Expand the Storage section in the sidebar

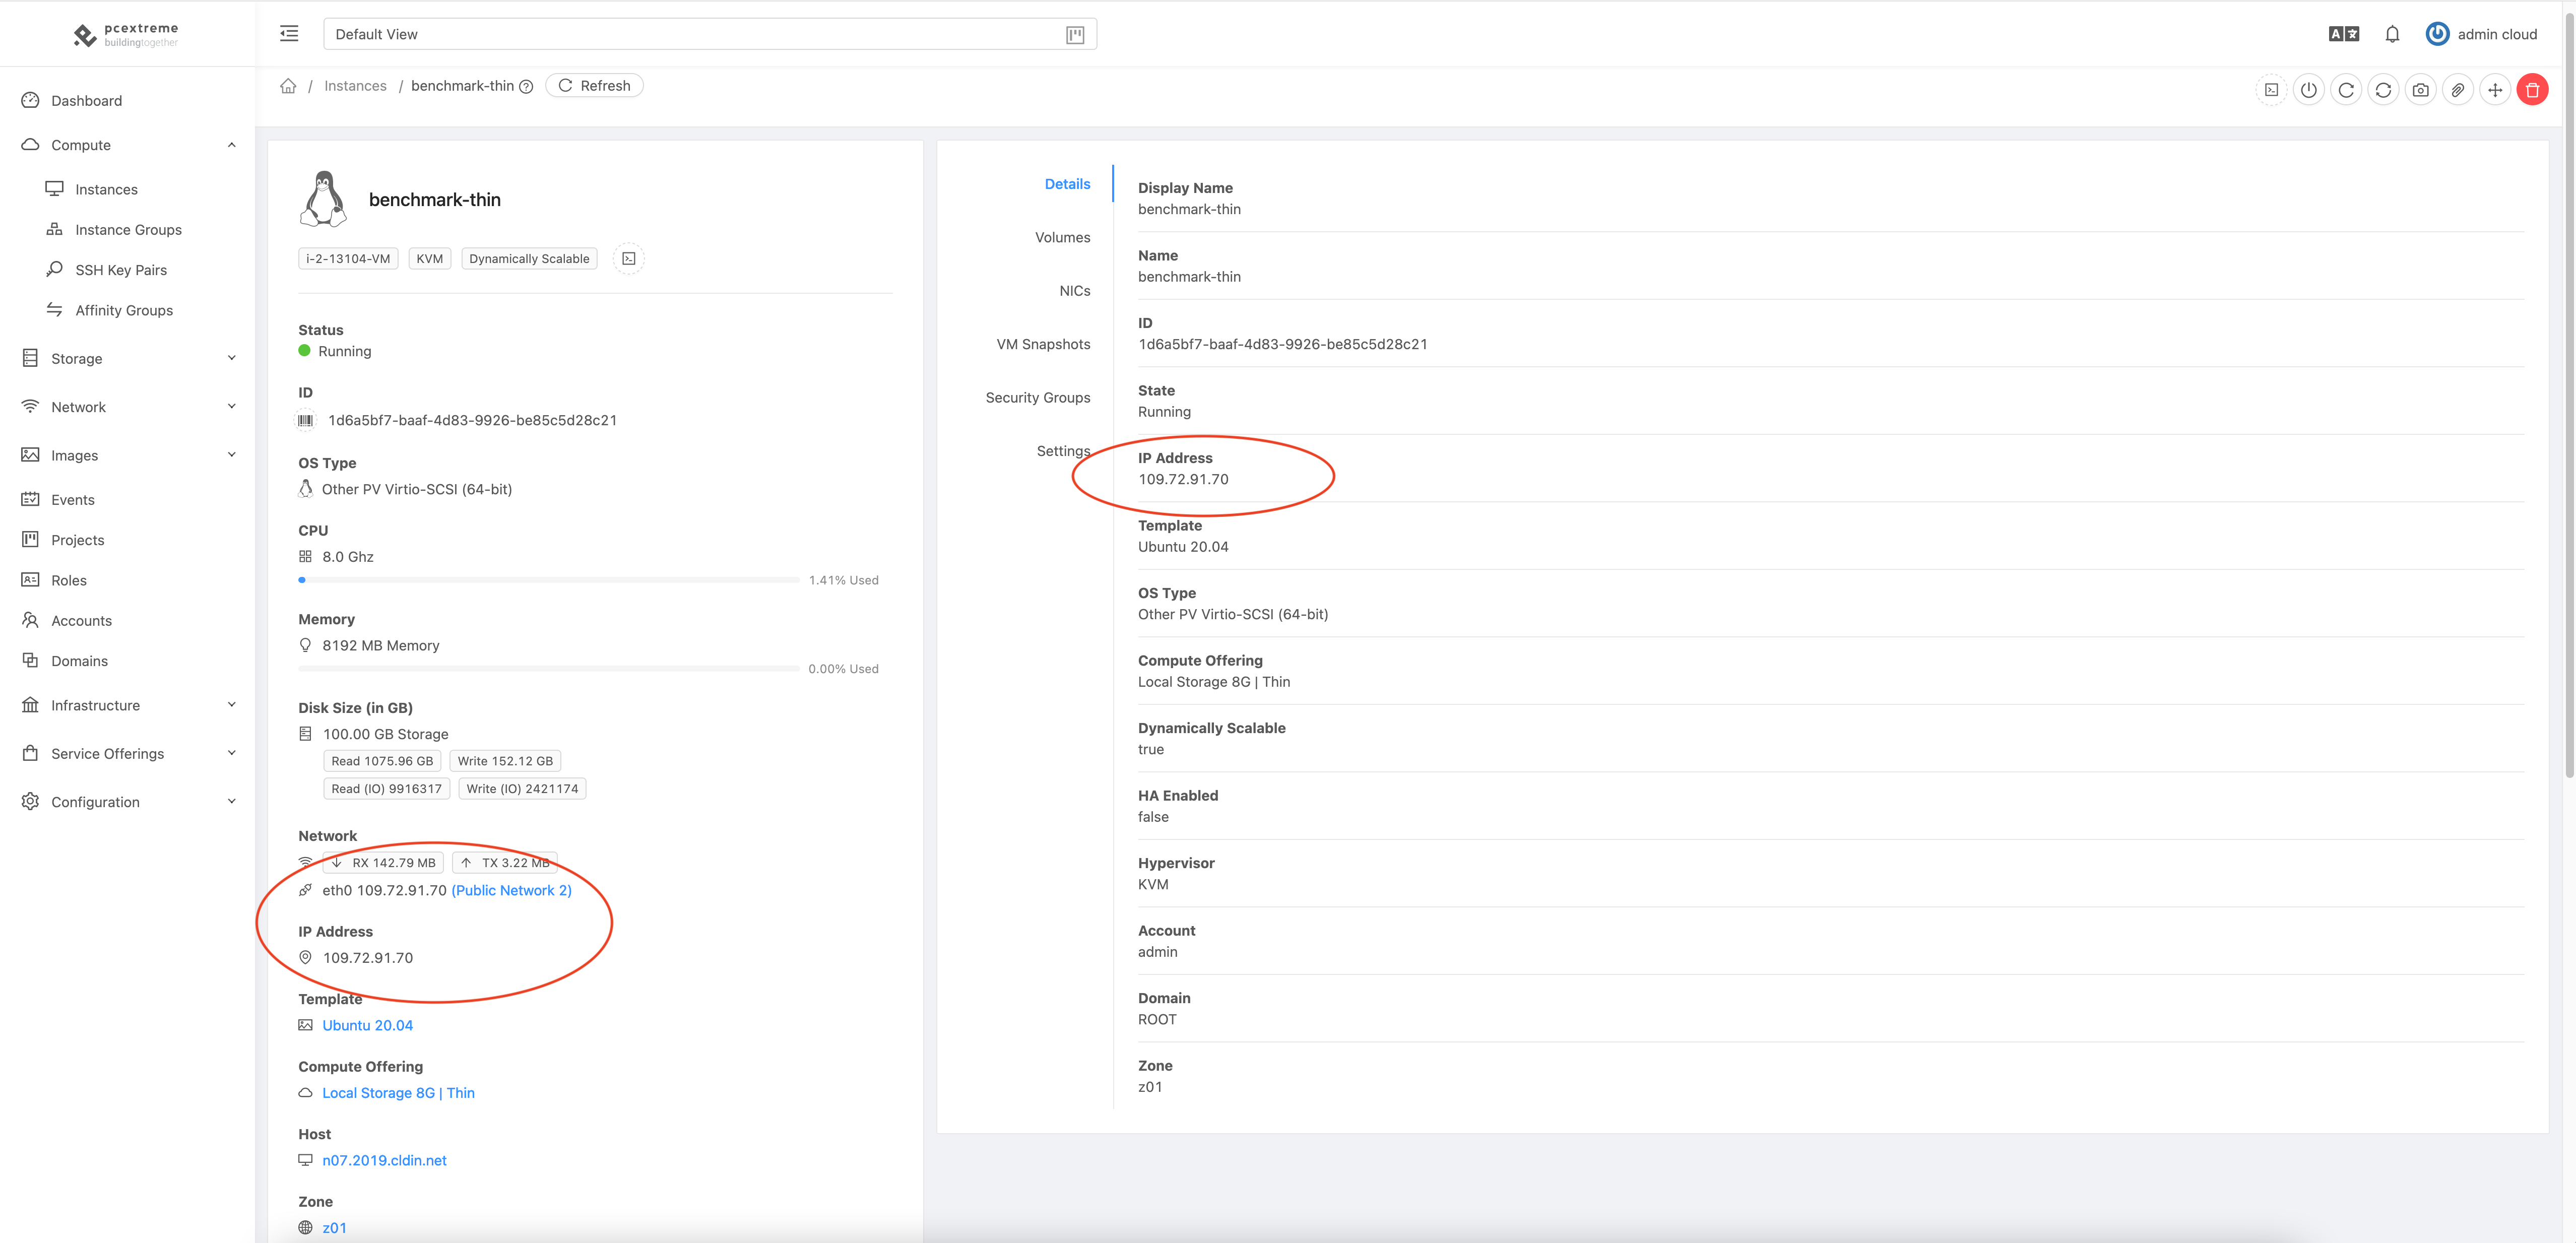[x=77, y=358]
